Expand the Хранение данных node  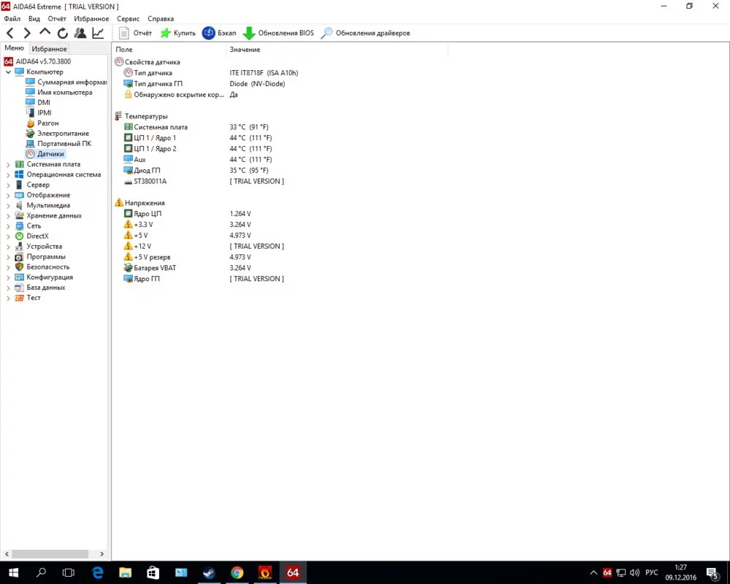coord(8,215)
